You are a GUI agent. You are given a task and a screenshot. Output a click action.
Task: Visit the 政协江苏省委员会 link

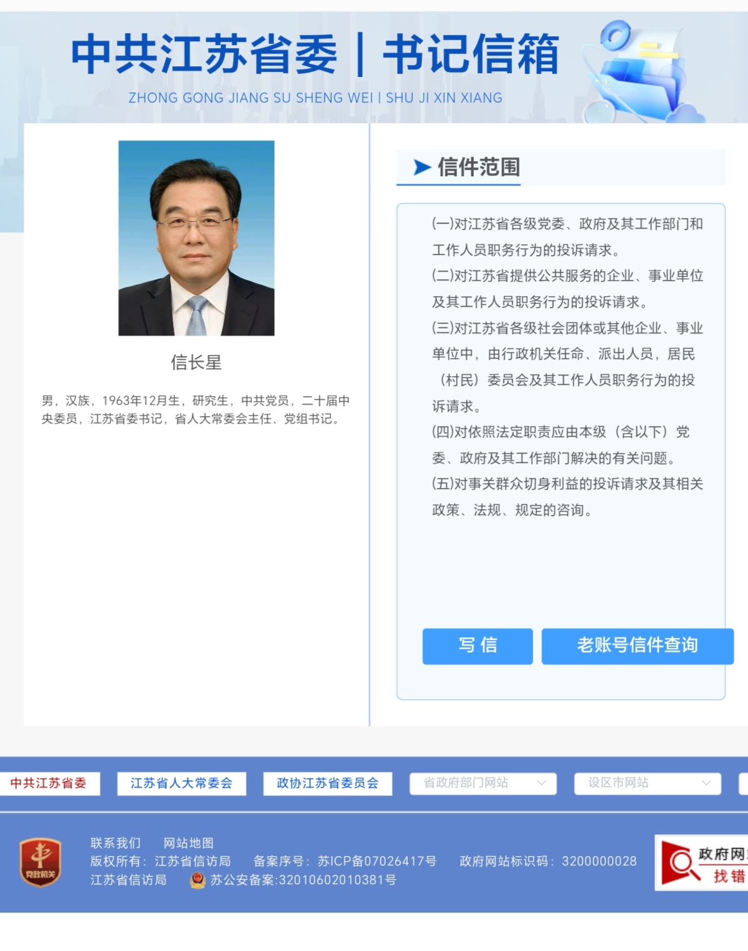[328, 784]
